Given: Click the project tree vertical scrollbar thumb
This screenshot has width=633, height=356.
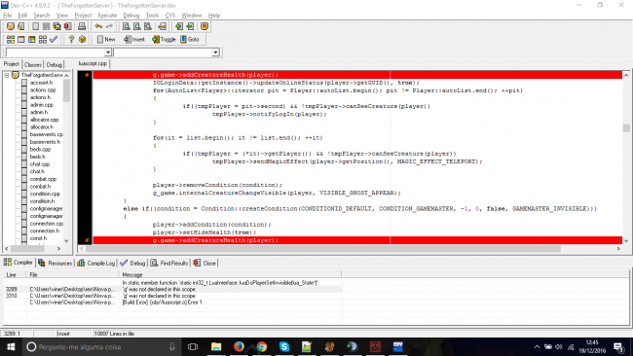Looking at the screenshot, I should pos(66,90).
